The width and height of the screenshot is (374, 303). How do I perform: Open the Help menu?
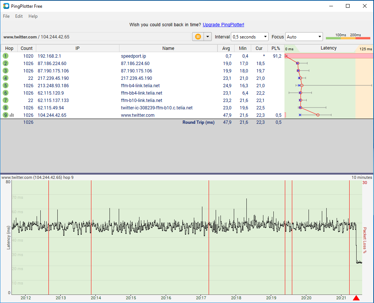pyautogui.click(x=33, y=16)
